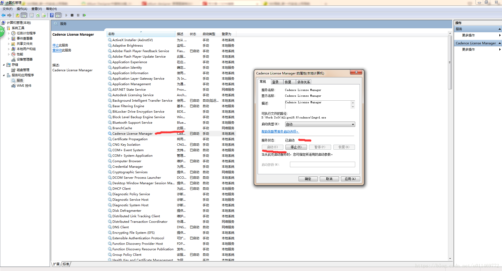Expand the 任务计划程序 tree node

(9, 33)
